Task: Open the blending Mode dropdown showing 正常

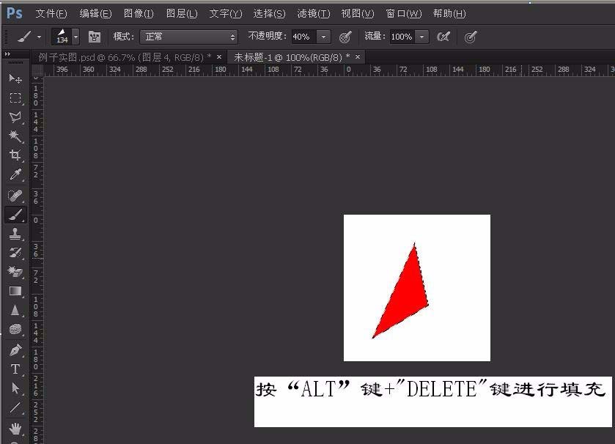Action: pyautogui.click(x=187, y=37)
